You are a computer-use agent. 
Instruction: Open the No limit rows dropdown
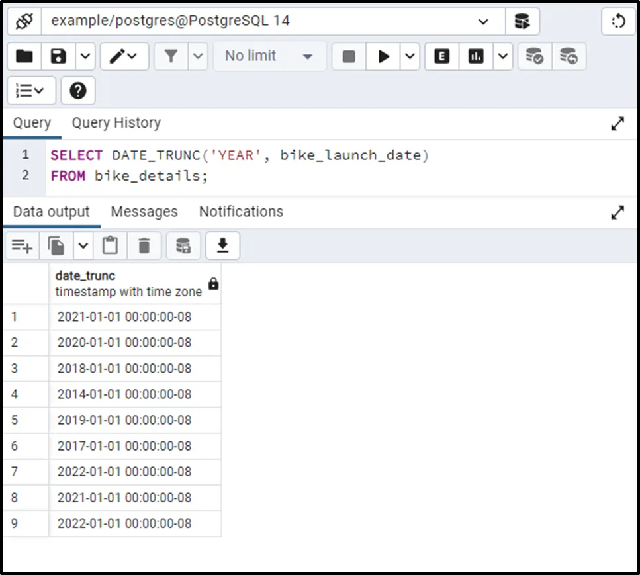point(269,56)
